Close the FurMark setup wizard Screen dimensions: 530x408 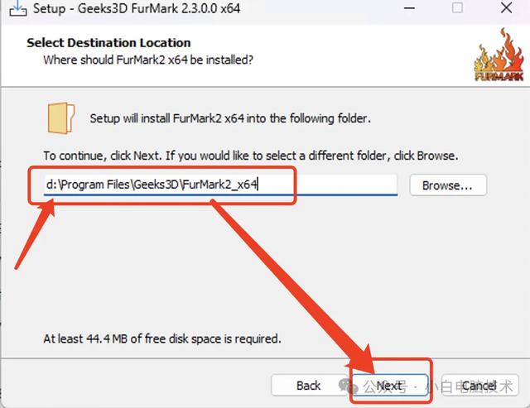[506, 7]
